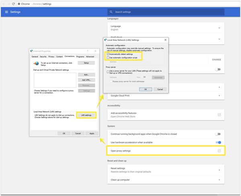Expand the Spell check section chevron

click(x=219, y=39)
